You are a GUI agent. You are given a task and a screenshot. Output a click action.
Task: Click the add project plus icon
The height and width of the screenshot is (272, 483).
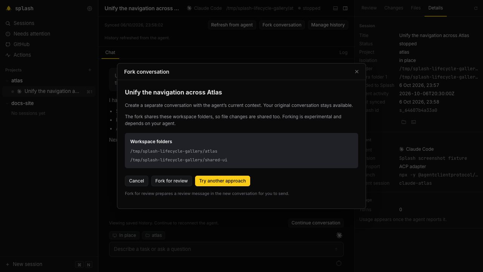coord(90,70)
